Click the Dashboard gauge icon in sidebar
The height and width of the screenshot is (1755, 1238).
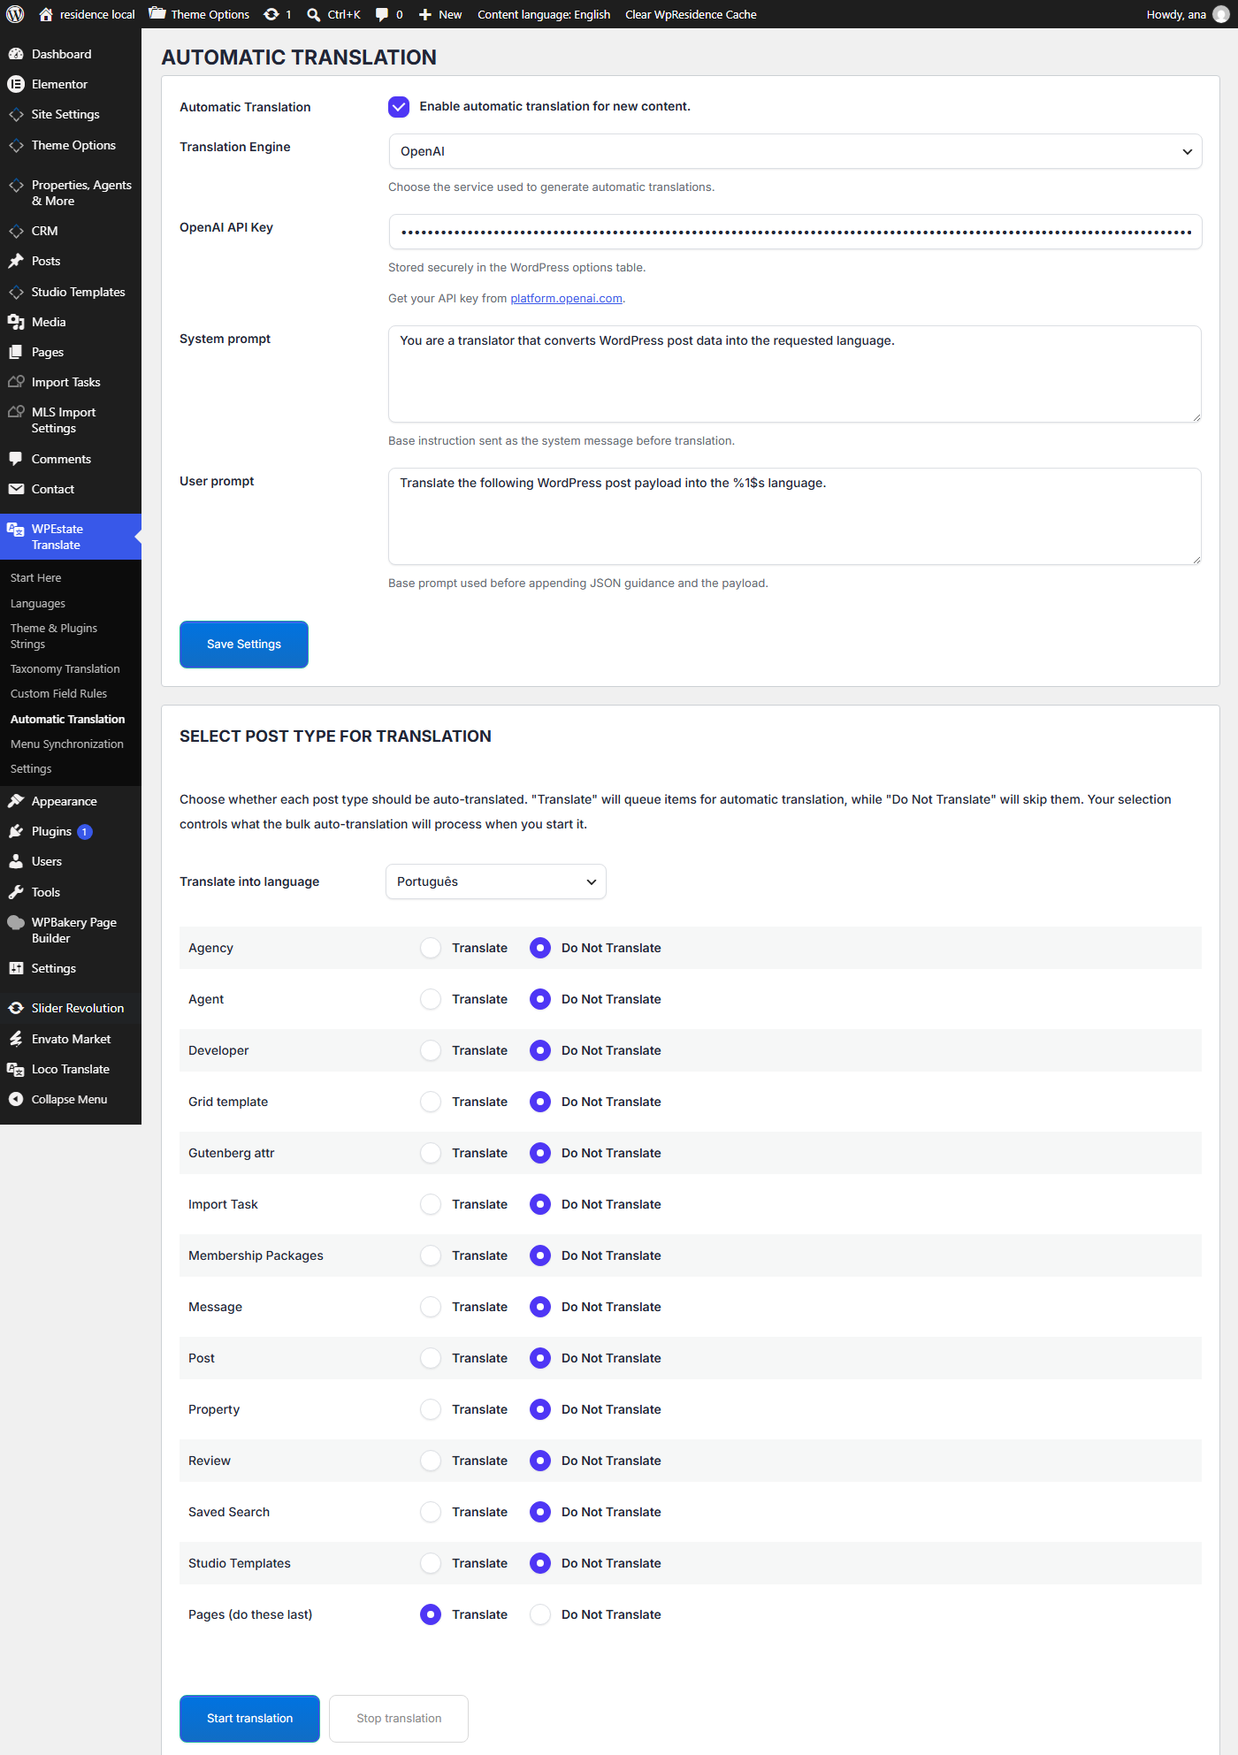pos(16,54)
